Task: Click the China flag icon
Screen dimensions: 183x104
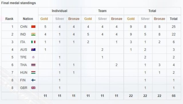Action: click(33, 27)
